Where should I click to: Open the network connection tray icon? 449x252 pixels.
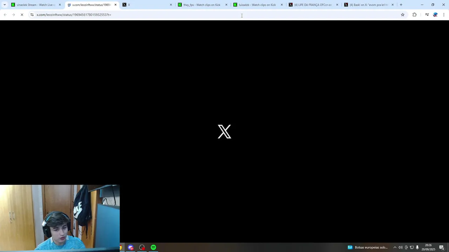(x=412, y=247)
